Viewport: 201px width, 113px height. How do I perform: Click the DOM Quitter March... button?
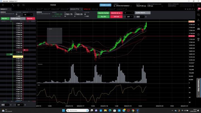(x=18, y=18)
